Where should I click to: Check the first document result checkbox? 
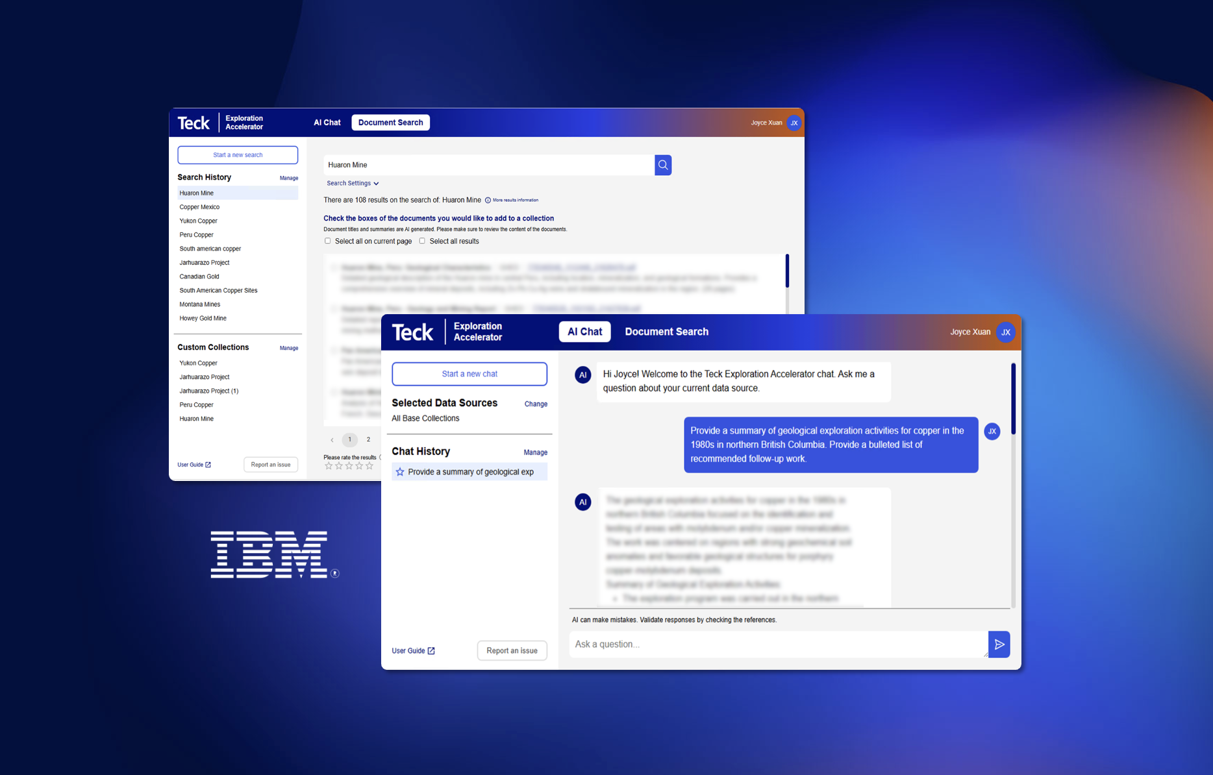tap(333, 267)
